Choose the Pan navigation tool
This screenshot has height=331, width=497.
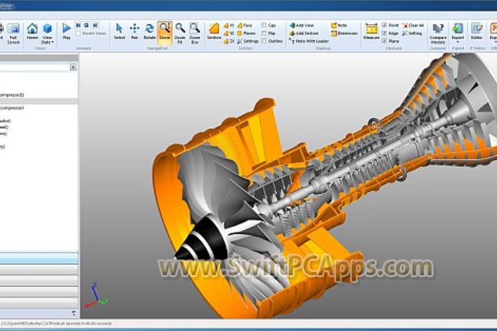[x=134, y=30]
